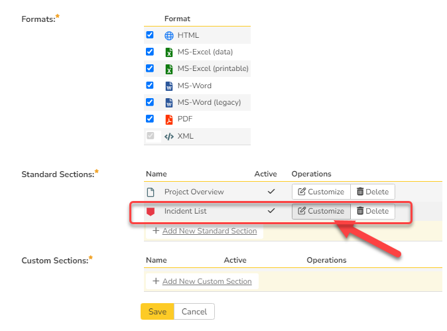Screen dimensions: 447x331
Task: Open Add New Custom Section link
Action: (206, 281)
